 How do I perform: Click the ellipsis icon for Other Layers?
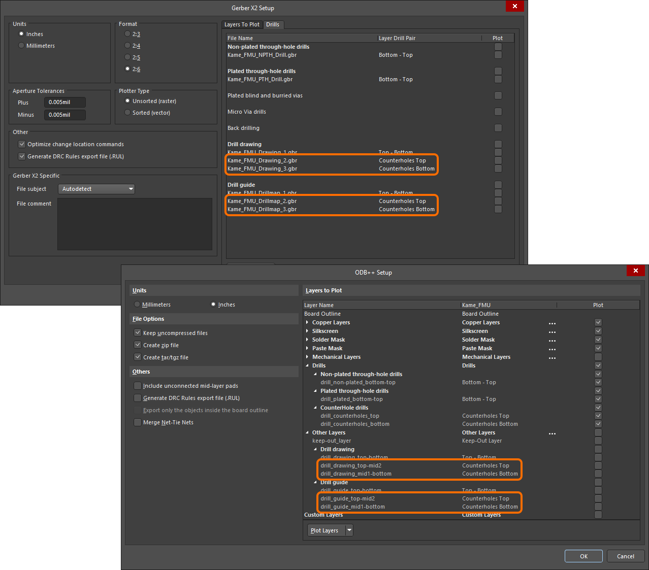tap(552, 433)
